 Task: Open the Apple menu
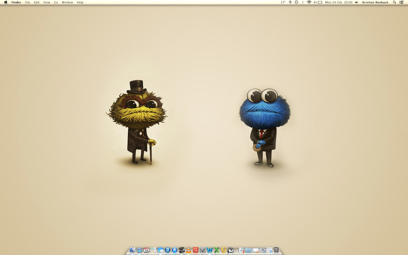(6, 2)
